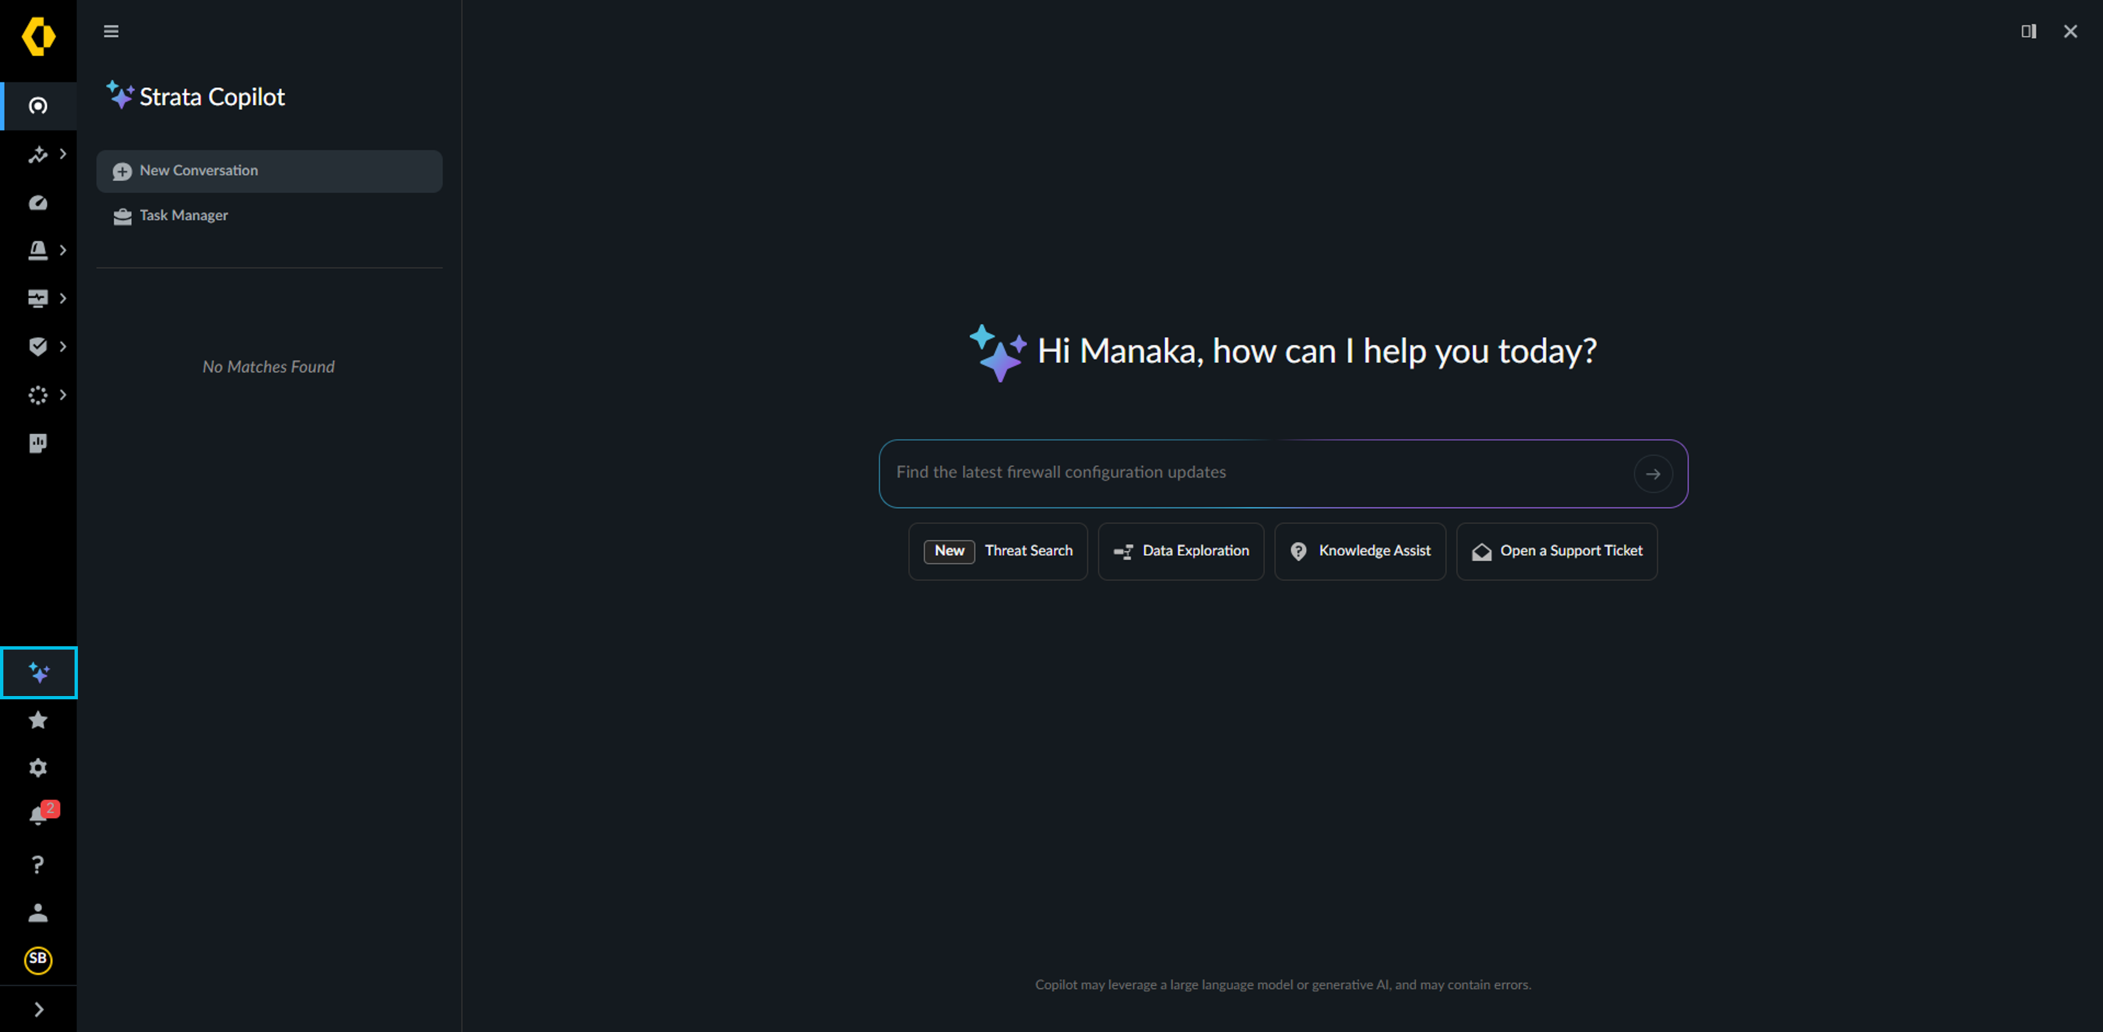The height and width of the screenshot is (1032, 2103).
Task: Open the Incidents and Alerts siren icon
Action: point(38,250)
